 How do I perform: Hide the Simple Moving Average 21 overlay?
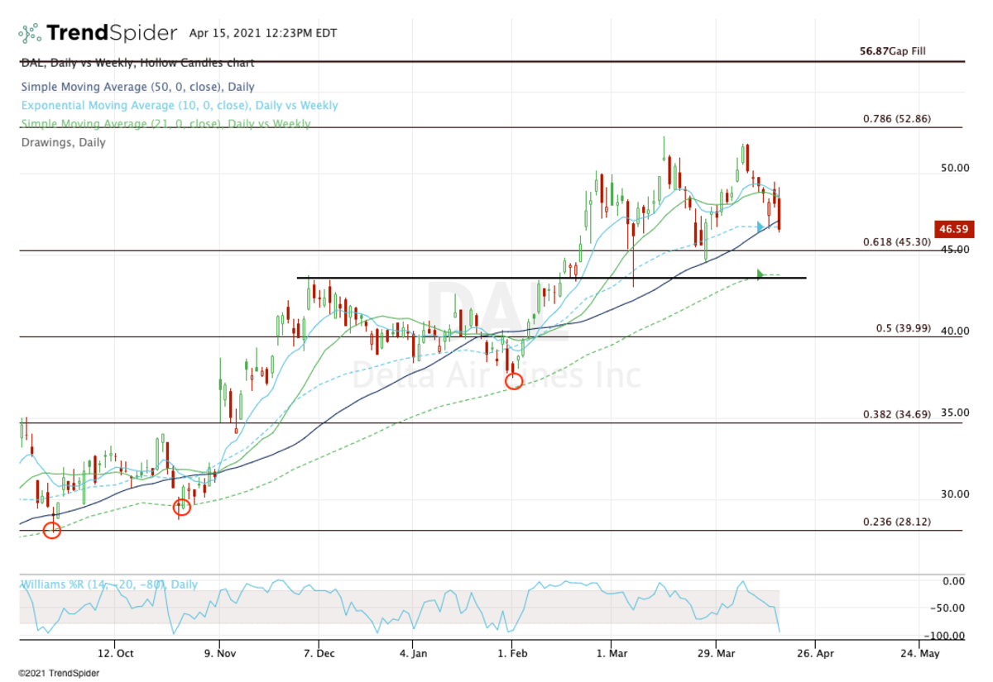[x=164, y=124]
